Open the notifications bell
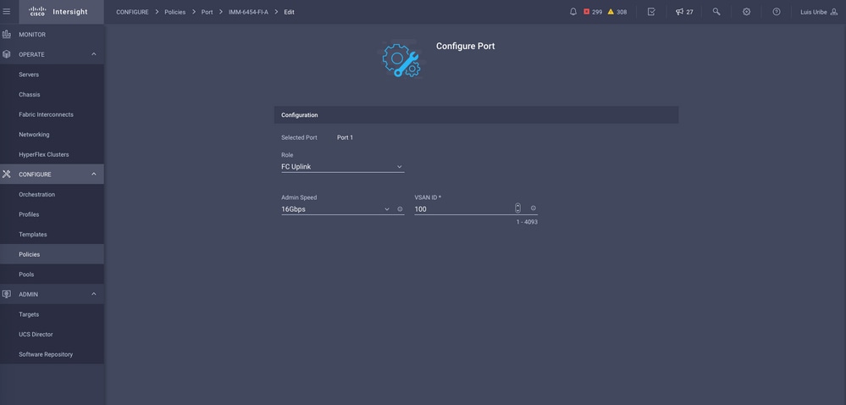 click(x=573, y=11)
